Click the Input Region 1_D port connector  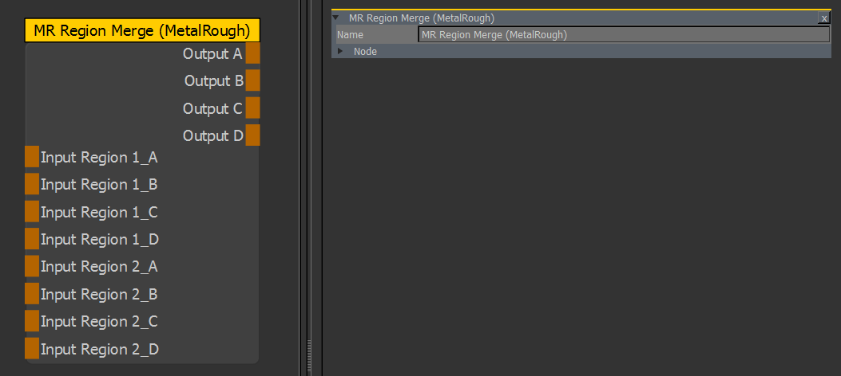click(x=32, y=238)
